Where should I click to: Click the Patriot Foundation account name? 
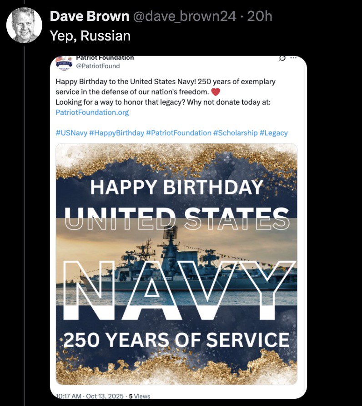tap(105, 58)
